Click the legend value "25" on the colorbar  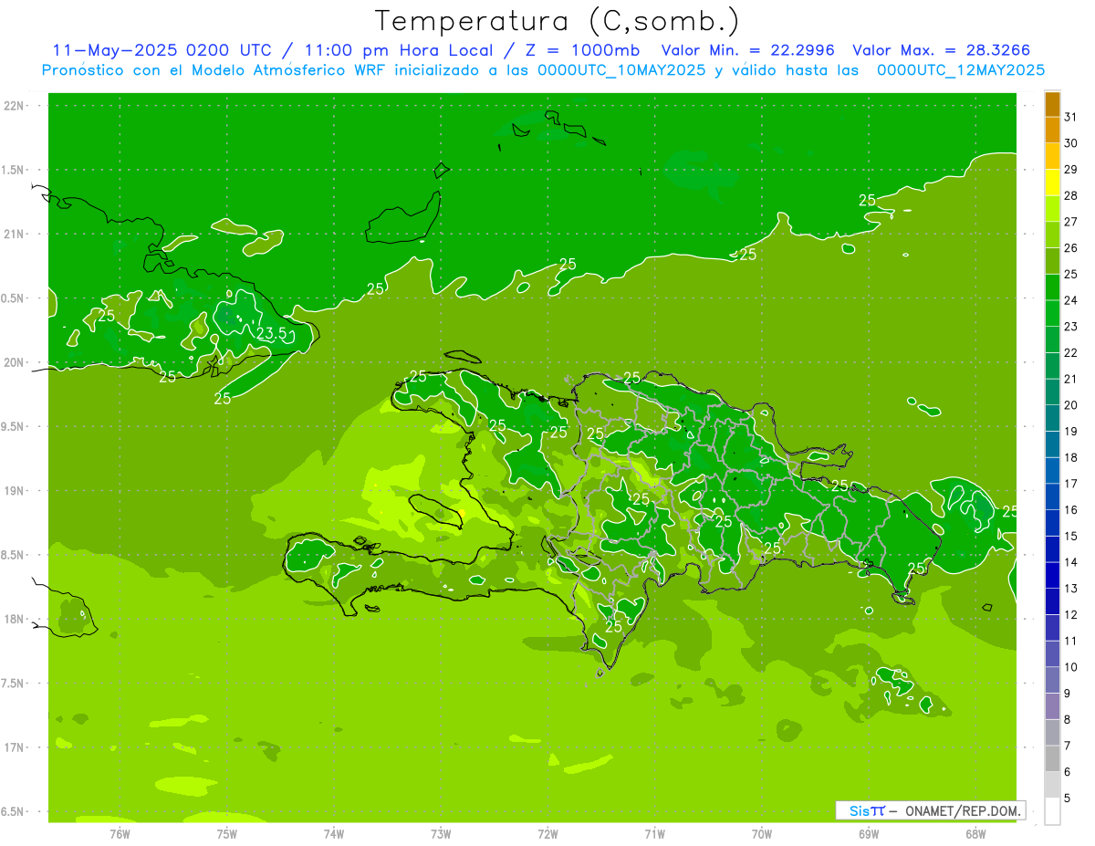tap(1071, 274)
